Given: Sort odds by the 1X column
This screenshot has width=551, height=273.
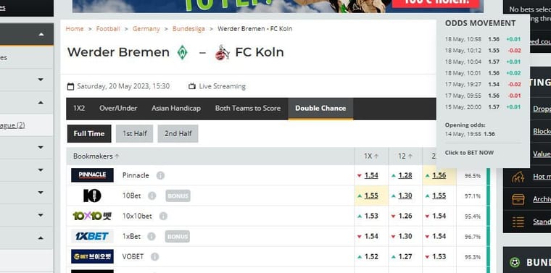Looking at the screenshot, I should [371, 156].
